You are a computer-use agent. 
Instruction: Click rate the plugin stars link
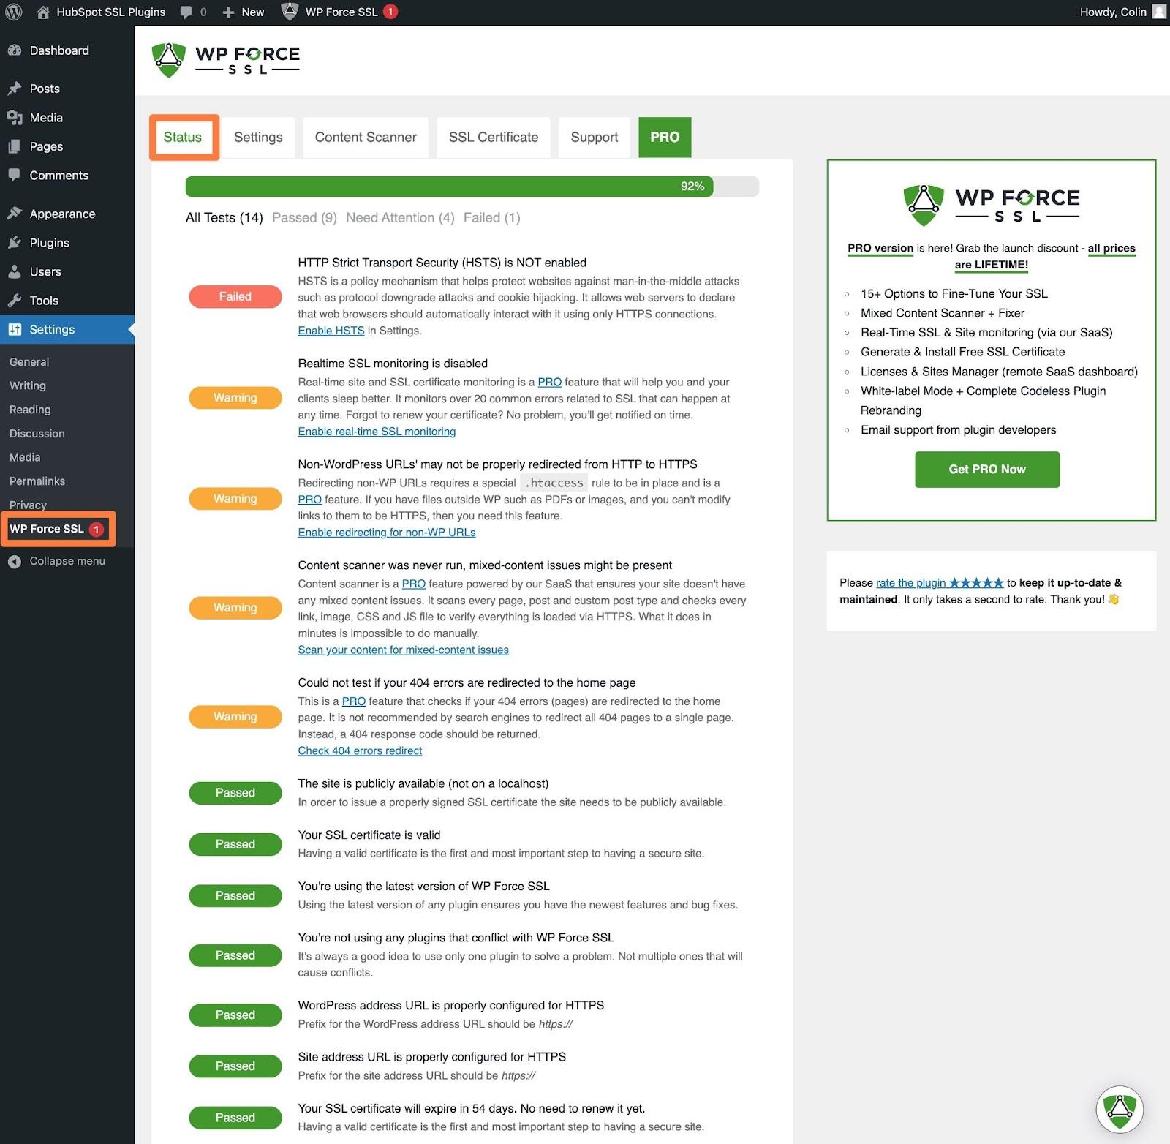[940, 583]
